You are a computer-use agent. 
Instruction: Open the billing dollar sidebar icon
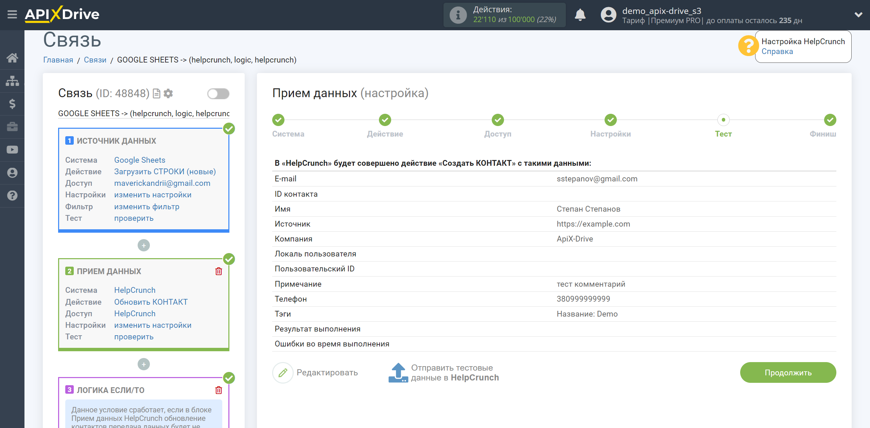12,104
